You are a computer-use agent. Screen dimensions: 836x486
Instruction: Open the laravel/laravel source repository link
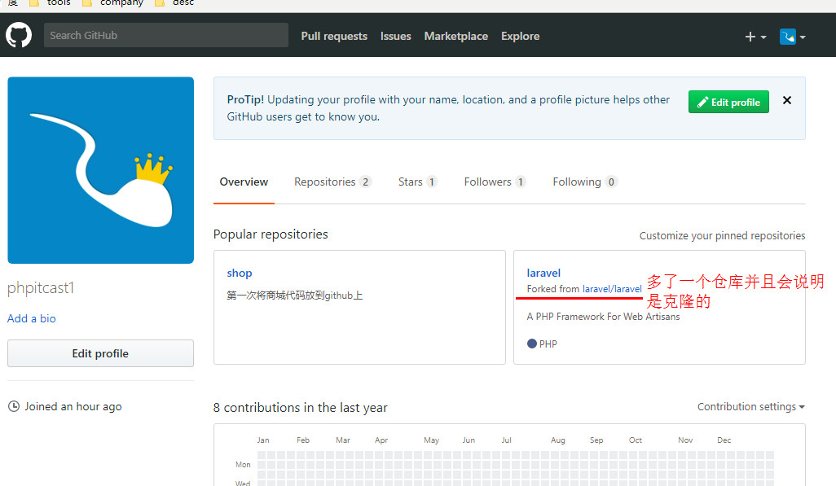click(612, 289)
